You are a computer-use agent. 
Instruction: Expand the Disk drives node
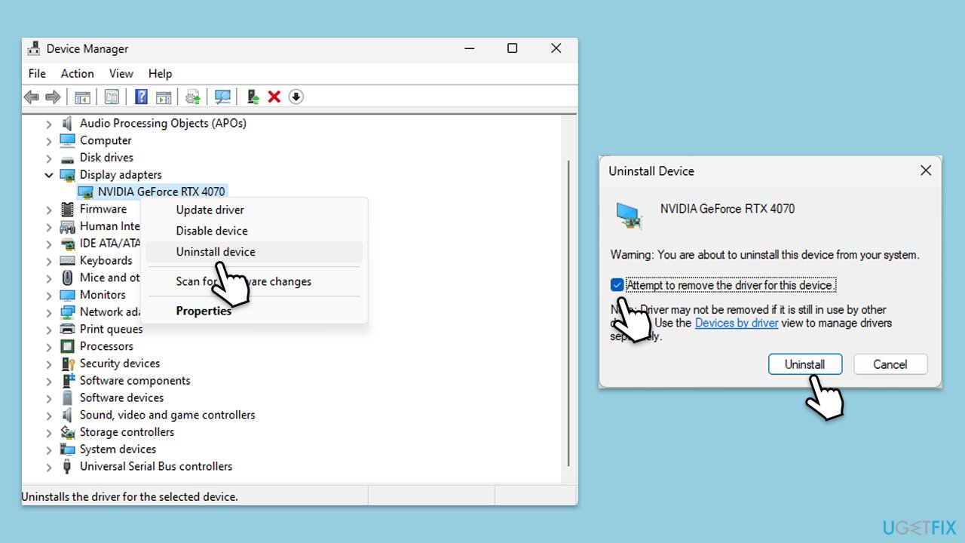click(x=49, y=158)
